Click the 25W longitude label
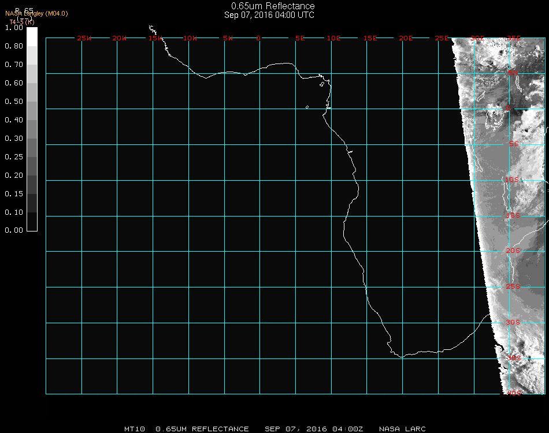549x433 pixels. (84, 38)
